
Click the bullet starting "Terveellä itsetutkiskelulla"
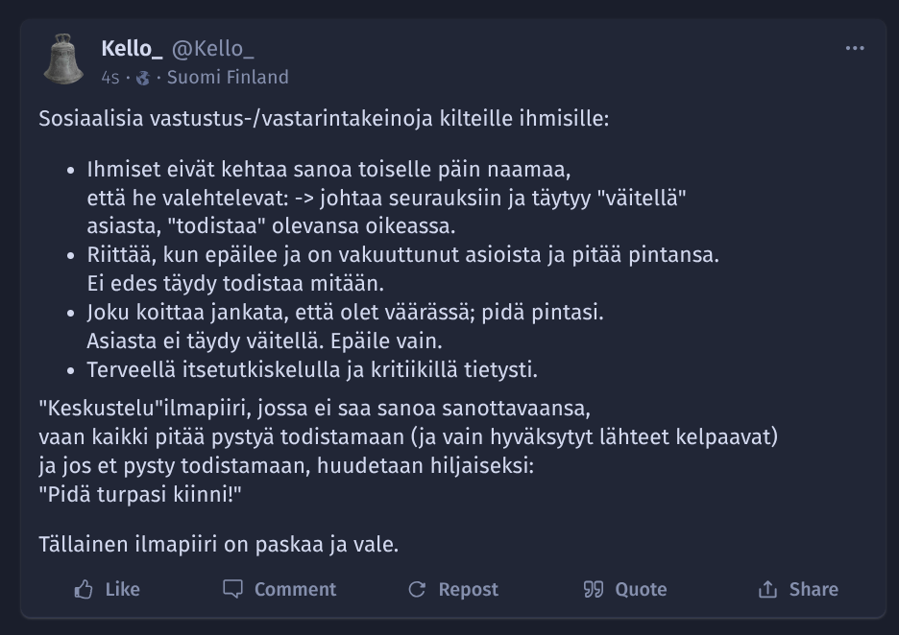click(x=312, y=369)
